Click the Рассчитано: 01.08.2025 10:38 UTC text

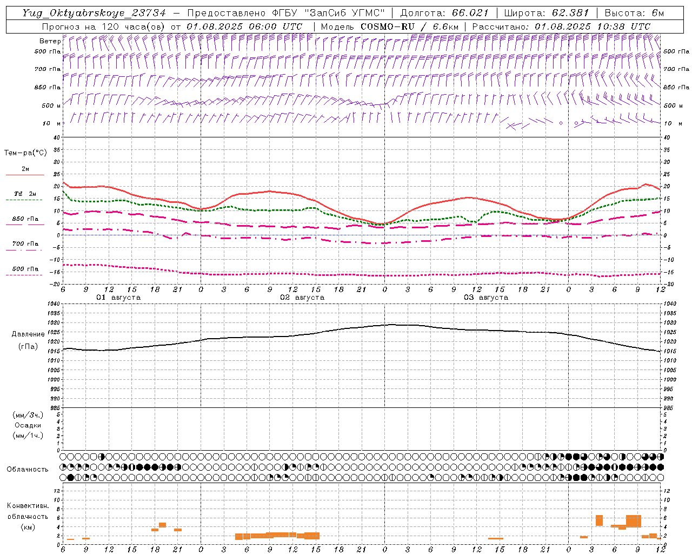tap(561, 27)
